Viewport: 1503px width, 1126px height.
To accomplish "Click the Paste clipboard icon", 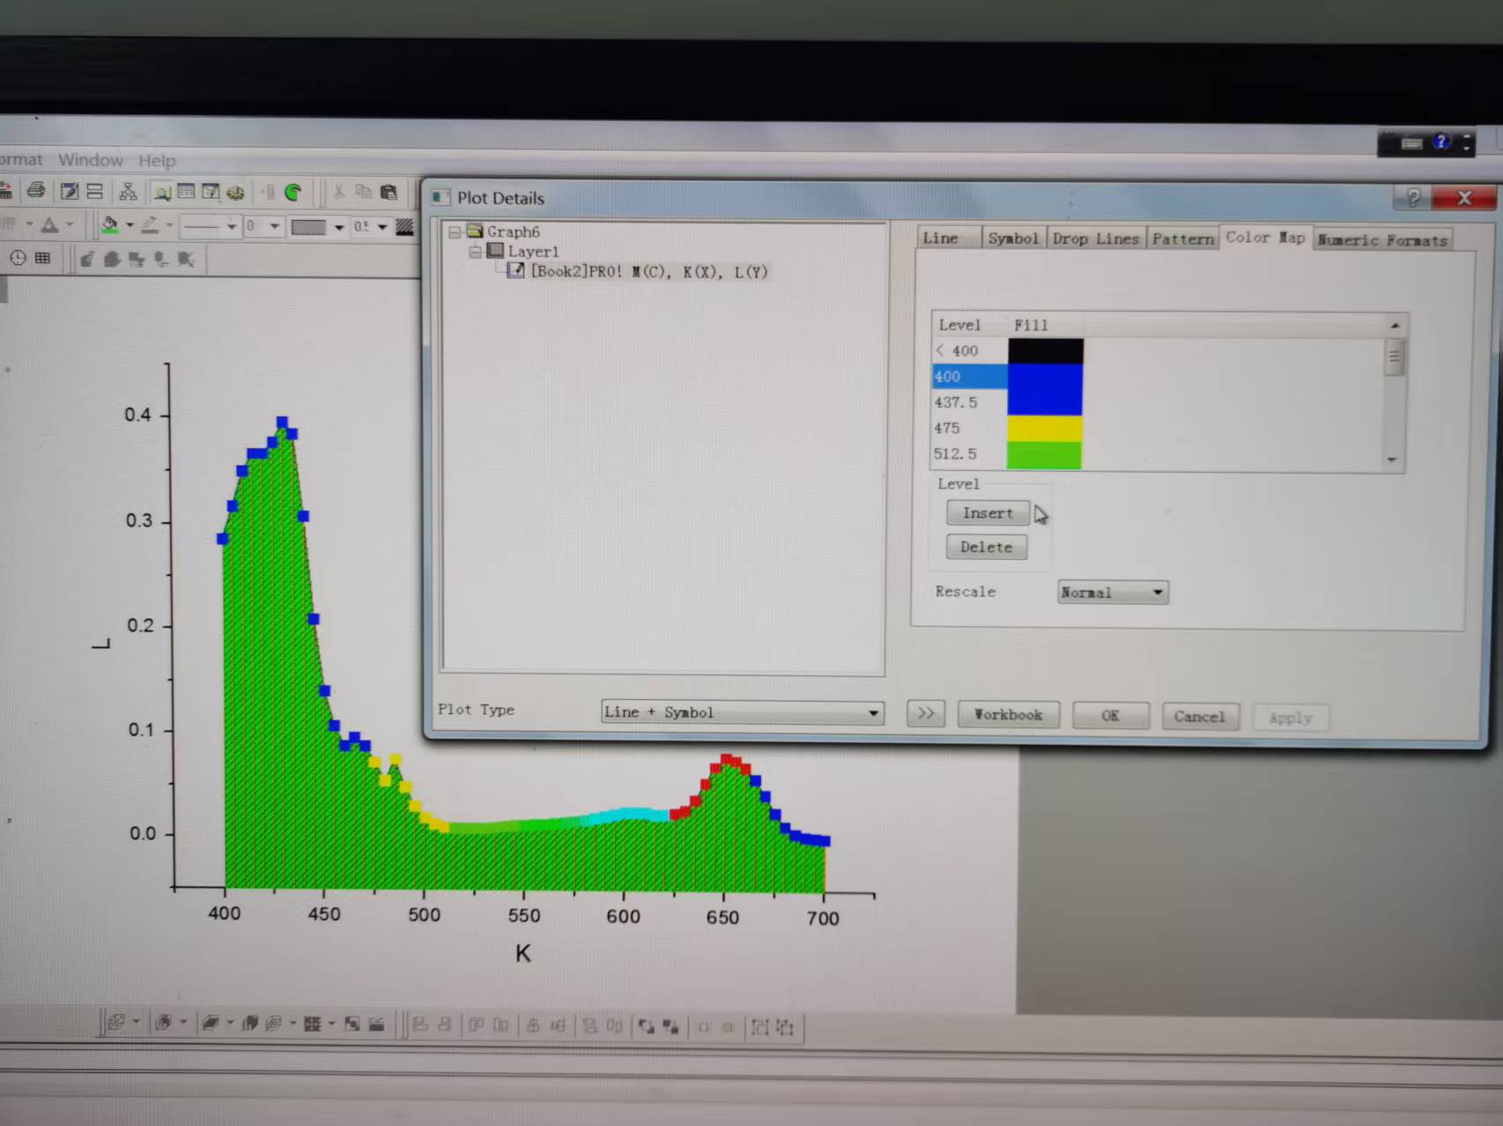I will point(389,192).
